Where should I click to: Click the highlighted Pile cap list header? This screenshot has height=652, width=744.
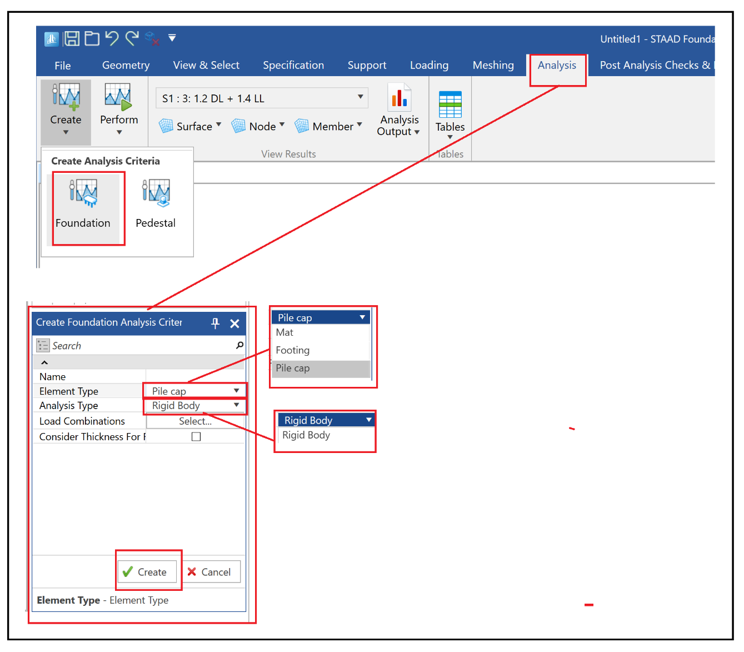(x=321, y=317)
